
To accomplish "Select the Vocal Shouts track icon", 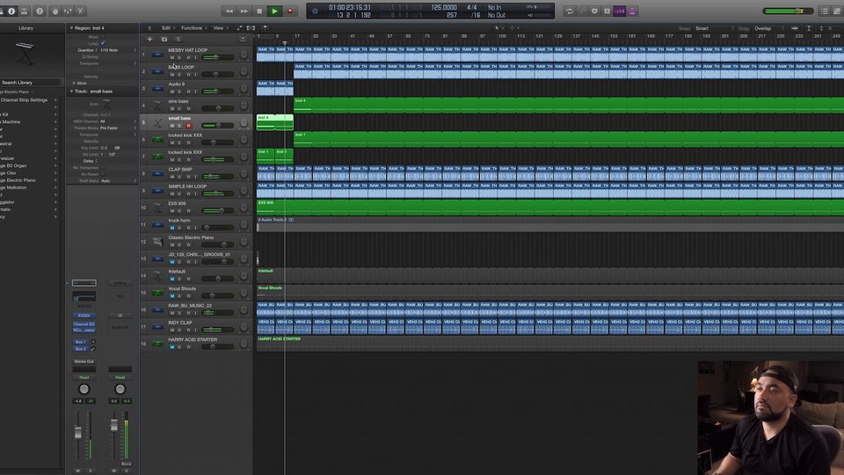I will (157, 293).
